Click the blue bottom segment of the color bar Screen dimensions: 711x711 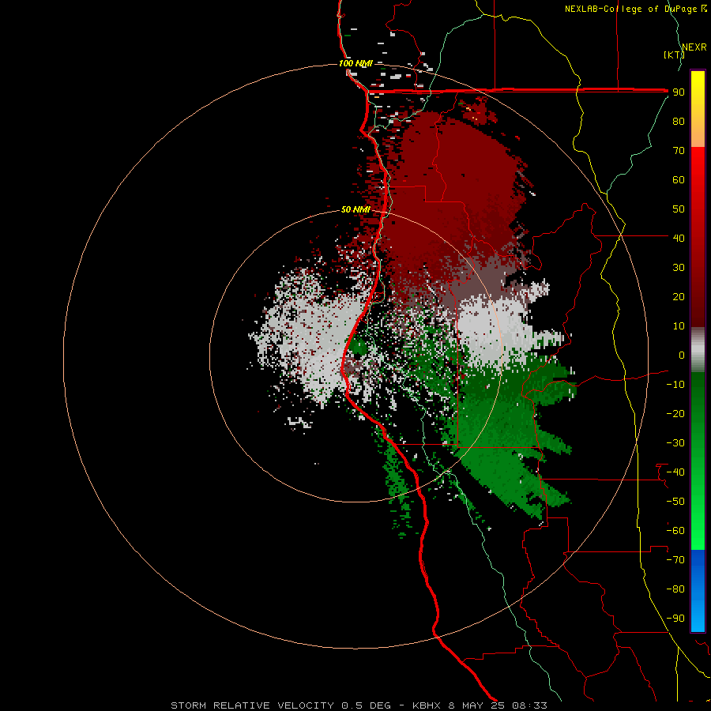pos(698,590)
